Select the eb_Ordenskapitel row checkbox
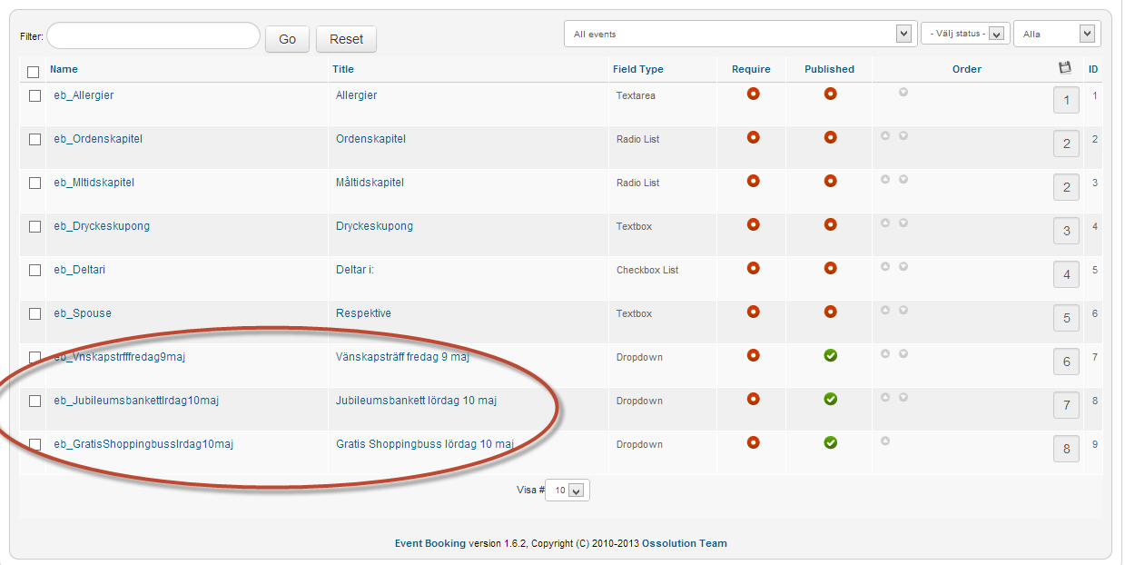Viewport: 1125px width, 565px height. (35, 140)
